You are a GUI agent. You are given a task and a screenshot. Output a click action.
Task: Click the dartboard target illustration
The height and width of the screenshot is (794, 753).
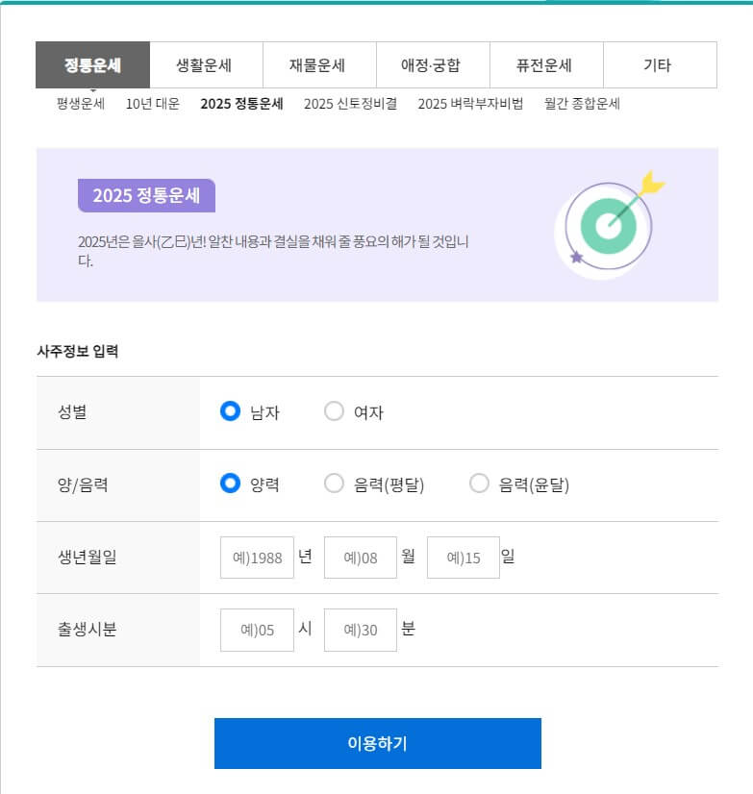[605, 226]
